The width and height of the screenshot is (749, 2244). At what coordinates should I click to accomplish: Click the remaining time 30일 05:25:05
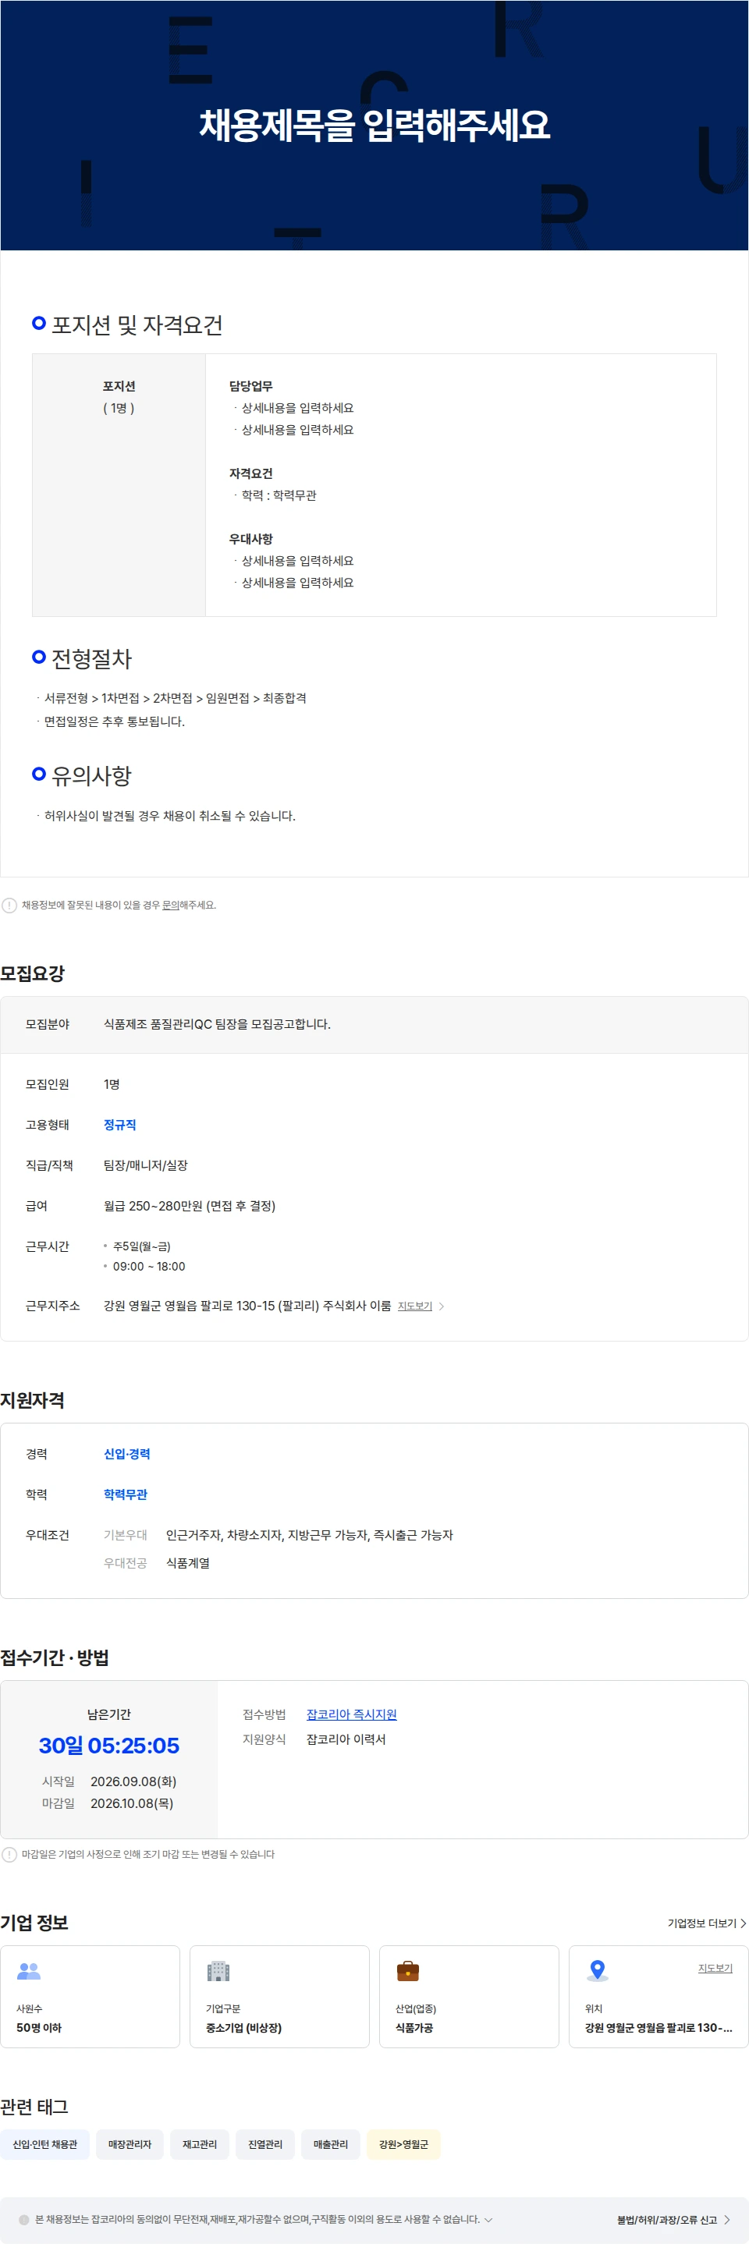click(x=109, y=1745)
